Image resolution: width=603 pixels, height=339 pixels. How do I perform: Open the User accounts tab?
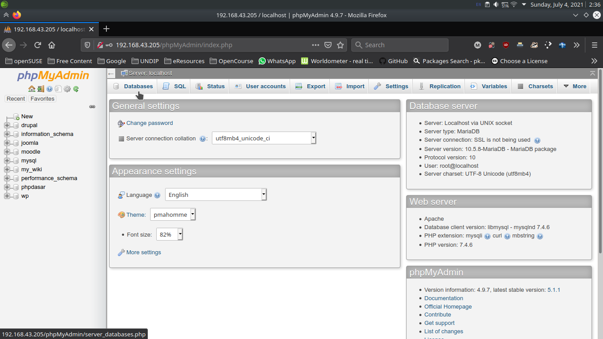(260, 87)
